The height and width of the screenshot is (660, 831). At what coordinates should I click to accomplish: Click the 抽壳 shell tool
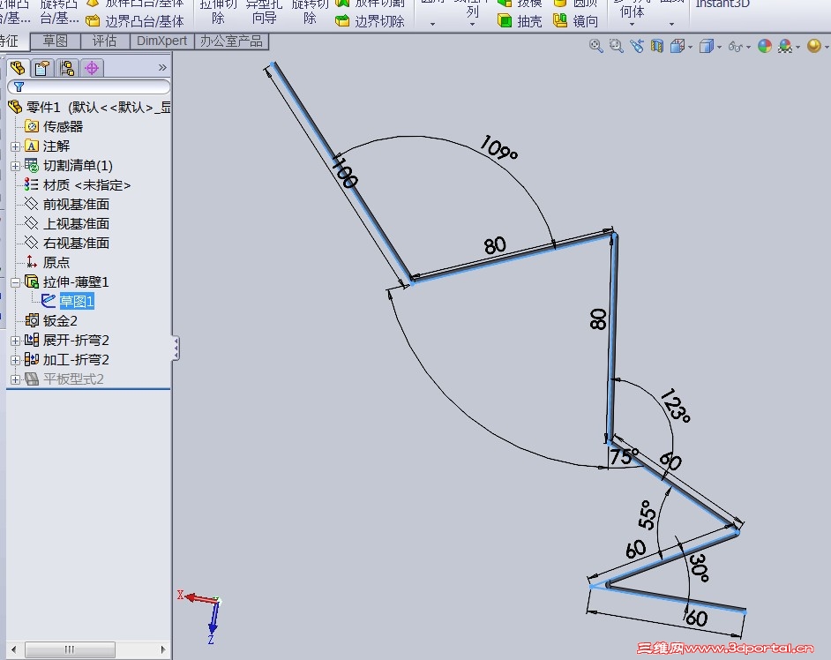click(520, 21)
